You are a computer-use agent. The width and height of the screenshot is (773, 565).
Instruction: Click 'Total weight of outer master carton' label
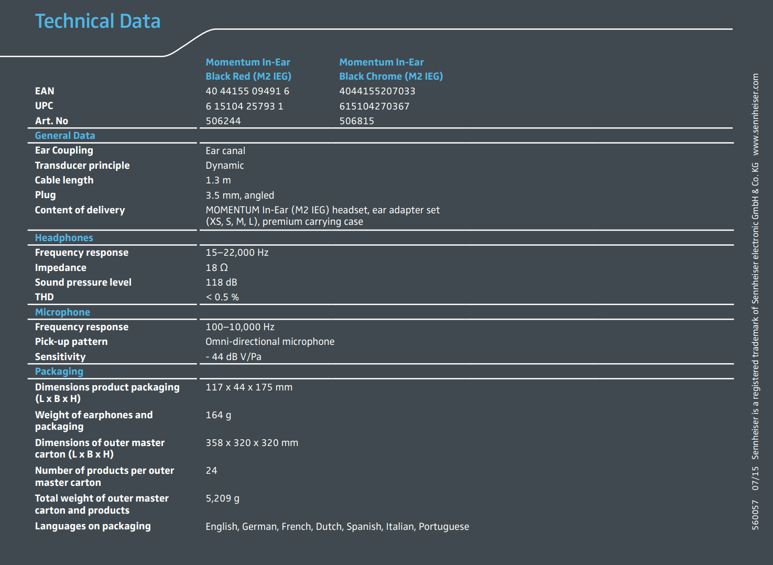tap(102, 504)
